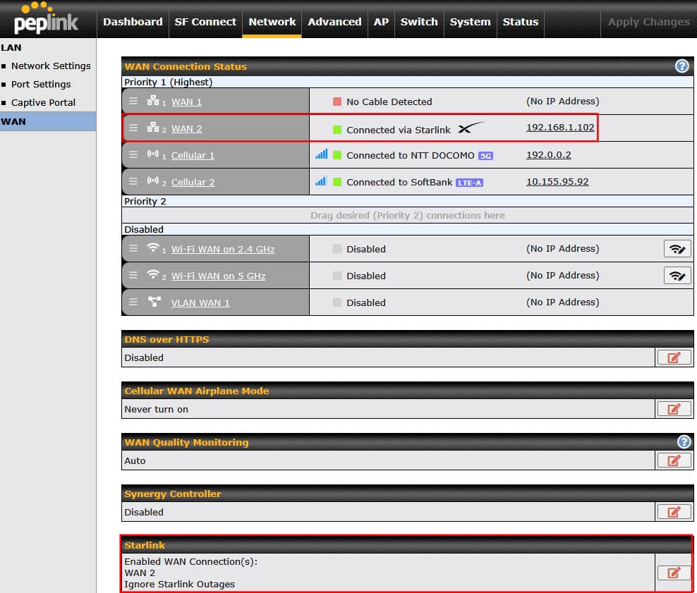Open Wi-Fi WAN on 2.4 GHz link
The width and height of the screenshot is (697, 593).
223,249
